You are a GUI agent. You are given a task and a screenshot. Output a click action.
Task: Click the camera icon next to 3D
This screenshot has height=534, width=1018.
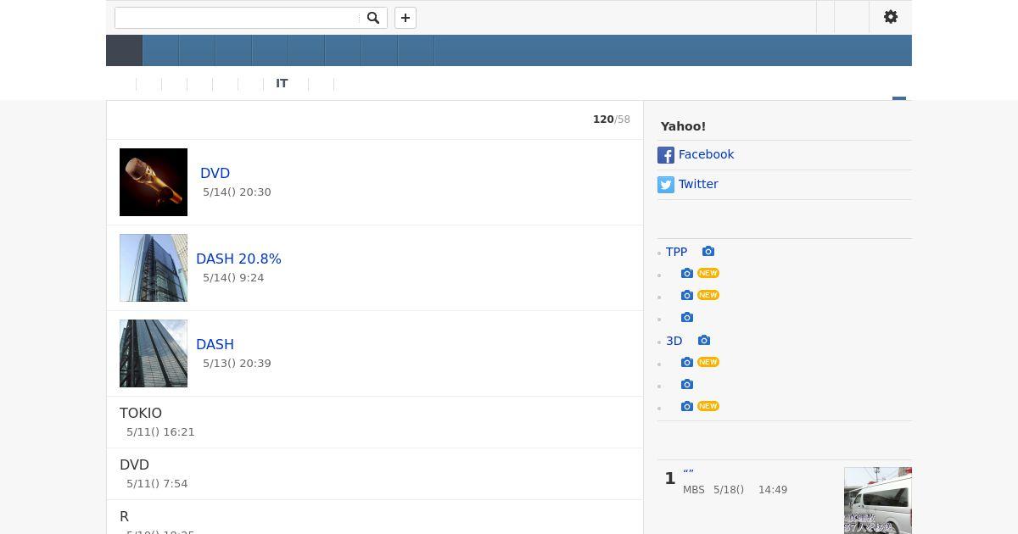click(x=704, y=341)
